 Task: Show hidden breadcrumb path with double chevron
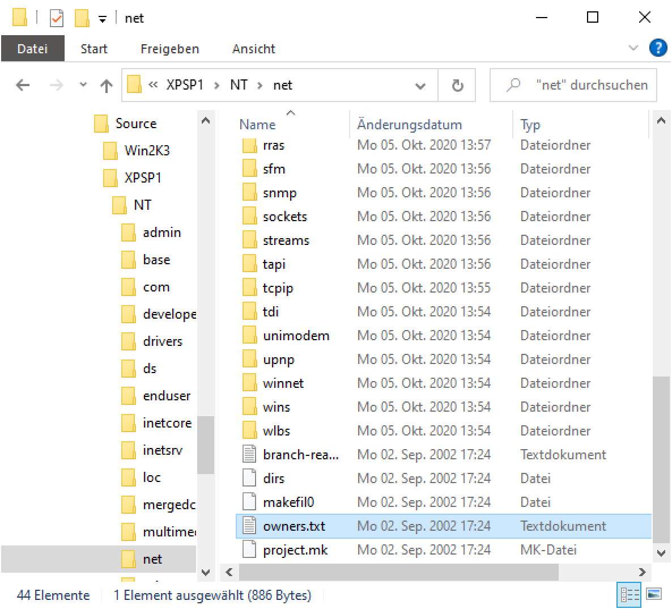pos(153,85)
